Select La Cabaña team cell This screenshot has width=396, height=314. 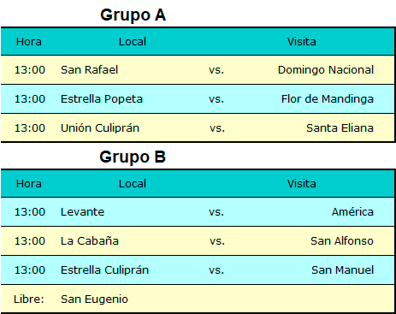(90, 241)
